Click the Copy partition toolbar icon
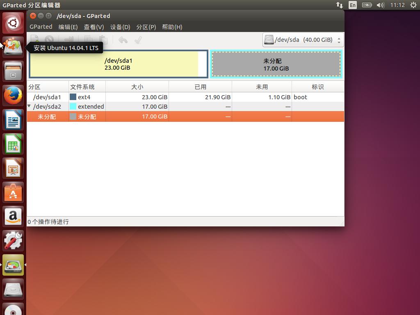The image size is (420, 315). point(88,40)
